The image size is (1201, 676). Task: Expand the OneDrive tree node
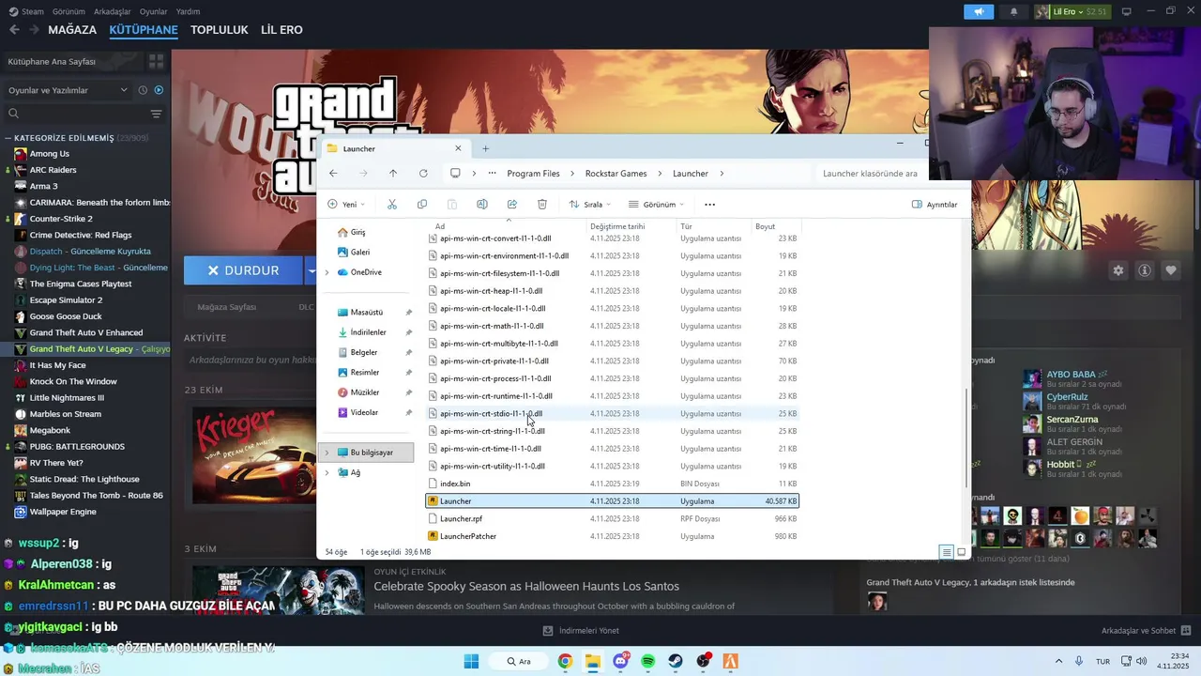[327, 272]
